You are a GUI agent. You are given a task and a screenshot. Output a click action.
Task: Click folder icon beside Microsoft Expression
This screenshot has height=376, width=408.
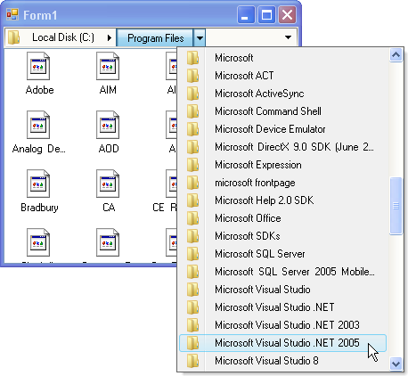pos(193,165)
